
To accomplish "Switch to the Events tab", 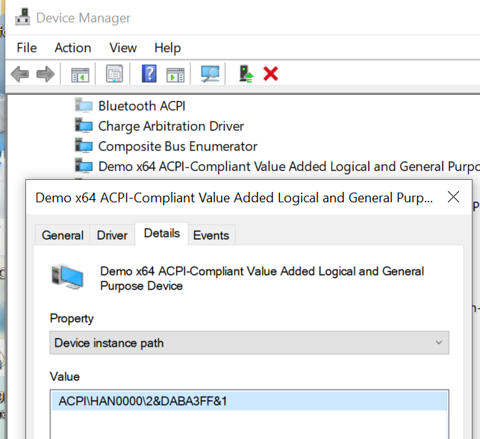I will coord(211,235).
